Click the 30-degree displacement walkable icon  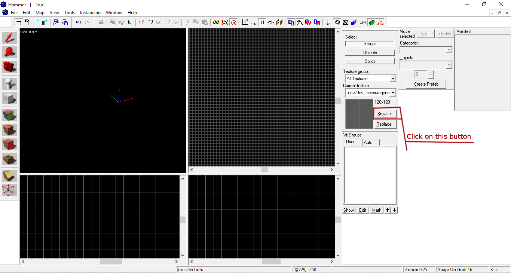pos(300,22)
